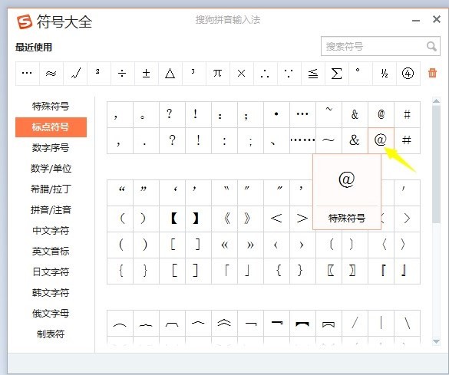Insert the ideographic comma 、 symbol
This screenshot has height=375, width=449.
[x=276, y=140]
